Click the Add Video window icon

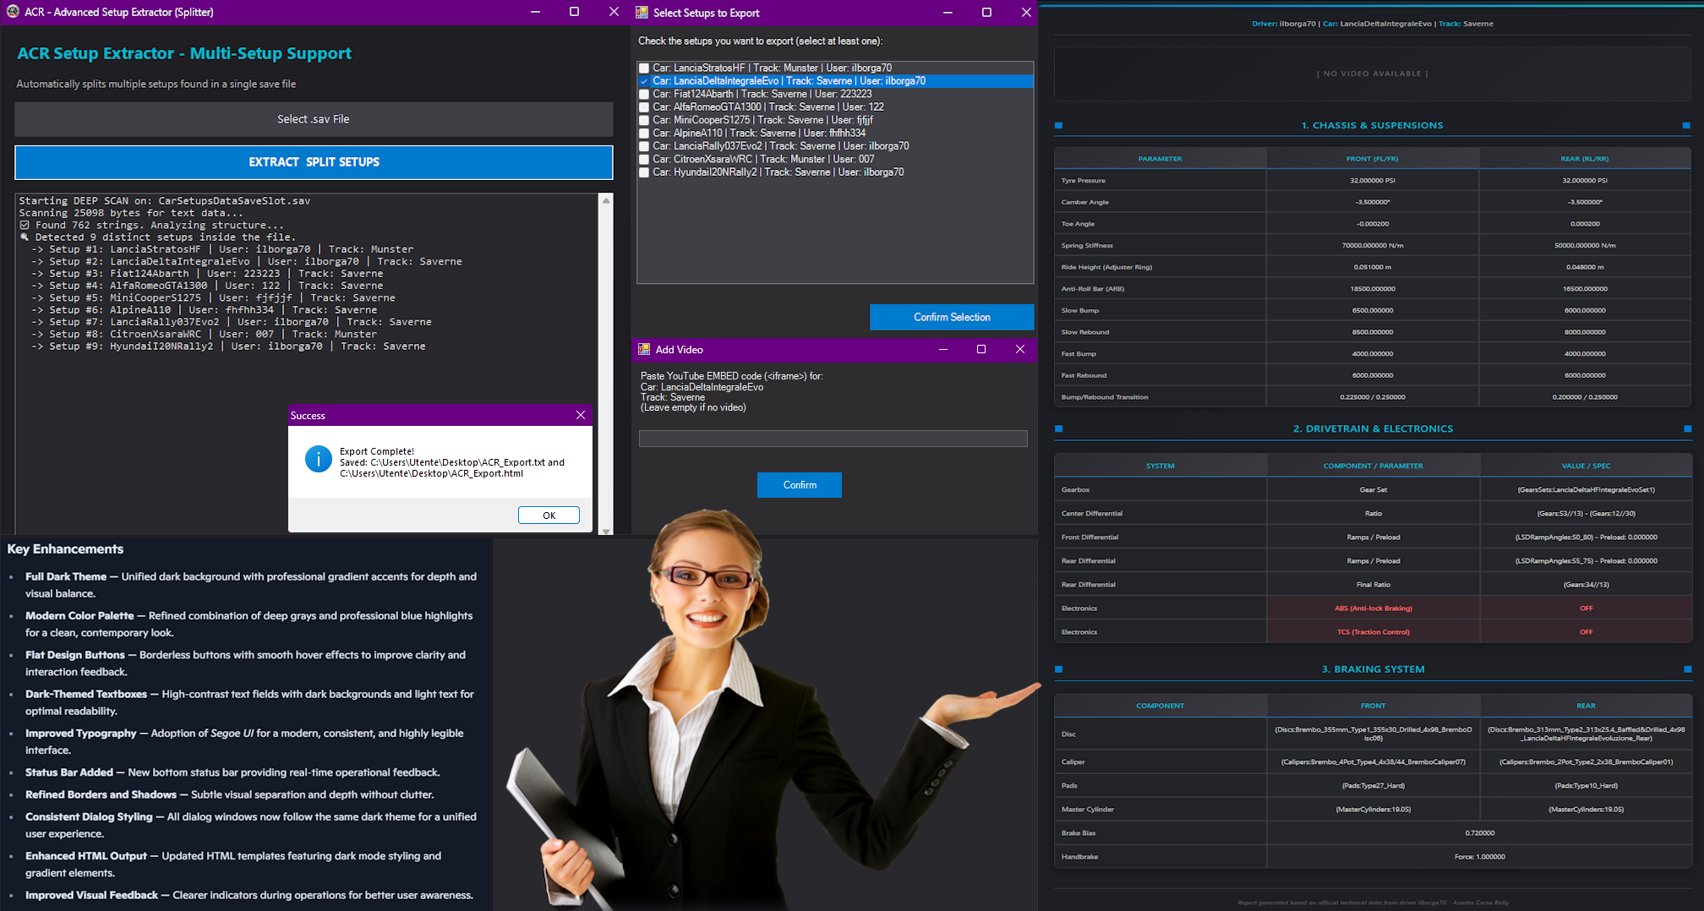[644, 349]
